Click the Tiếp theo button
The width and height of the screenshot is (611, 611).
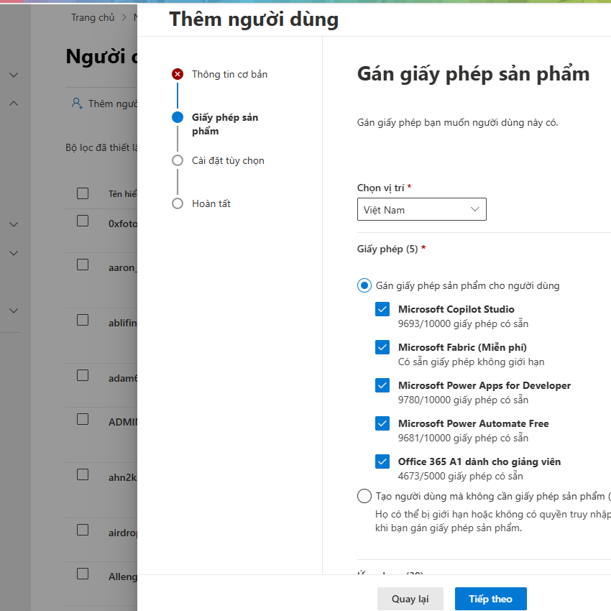point(490,599)
